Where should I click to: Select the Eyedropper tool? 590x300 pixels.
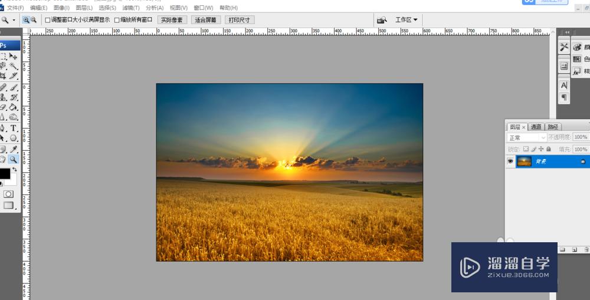[x=13, y=149]
